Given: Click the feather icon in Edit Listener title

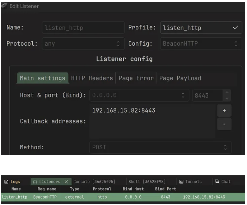Looking at the screenshot, I should [x=4, y=6].
